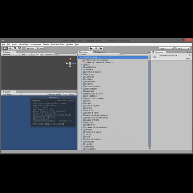Screen dimensions: 193x193
Task: Collapse the Universal Sound FX root folder
Action: [x=79, y=58]
